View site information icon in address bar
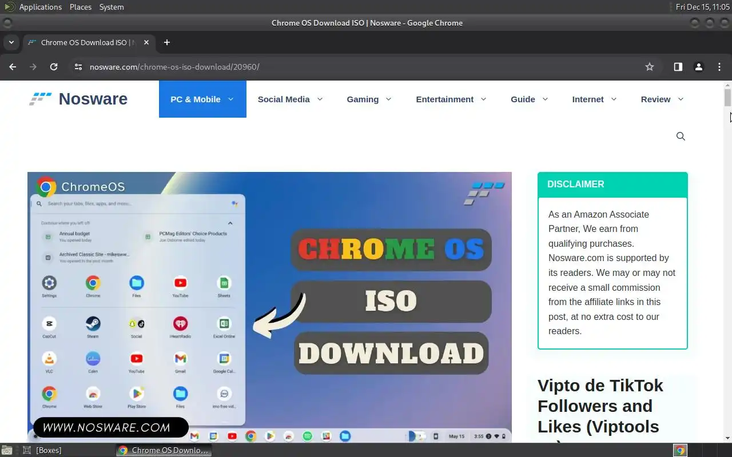The height and width of the screenshot is (457, 732). tap(78, 67)
